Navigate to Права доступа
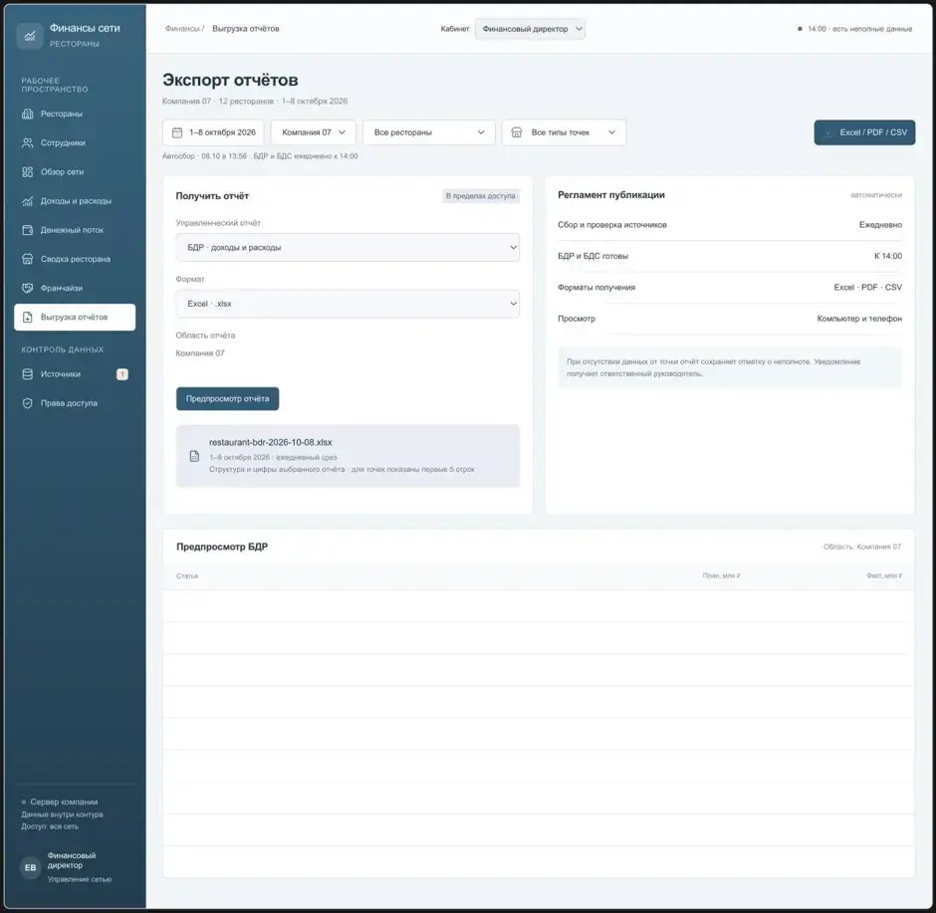Image resolution: width=936 pixels, height=913 pixels. pyautogui.click(x=75, y=403)
